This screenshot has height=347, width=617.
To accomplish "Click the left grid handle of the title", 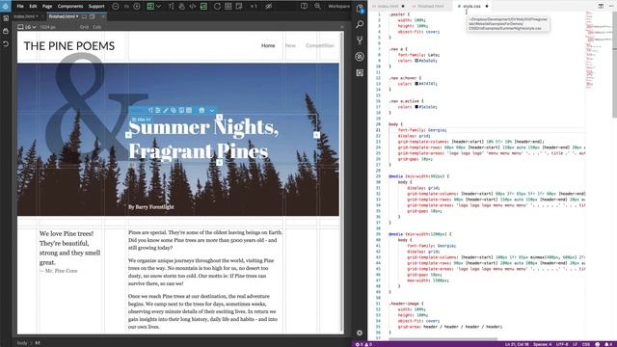I will (128, 135).
